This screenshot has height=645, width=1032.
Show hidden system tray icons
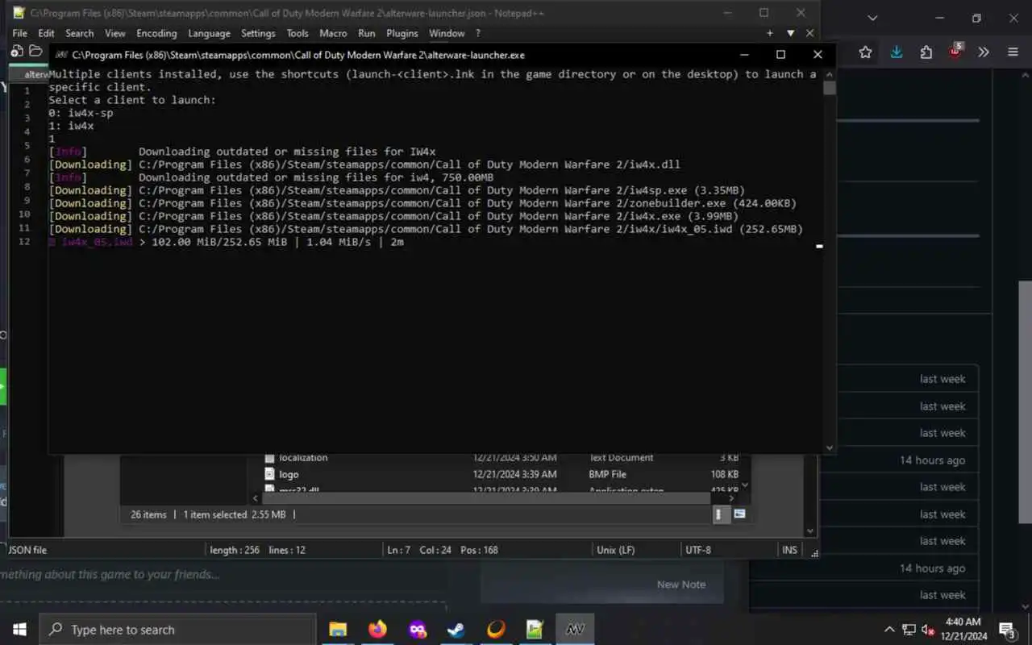[889, 630]
